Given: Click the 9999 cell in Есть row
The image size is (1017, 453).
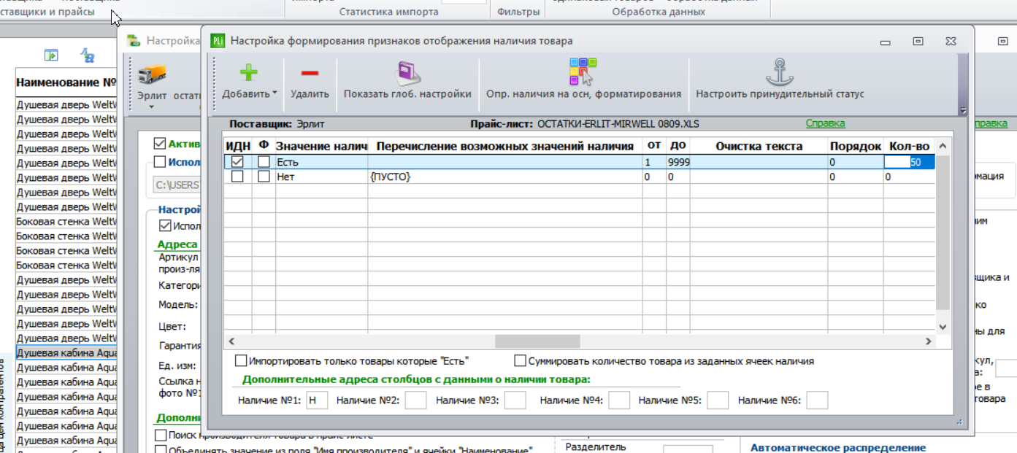Looking at the screenshot, I should coord(678,162).
